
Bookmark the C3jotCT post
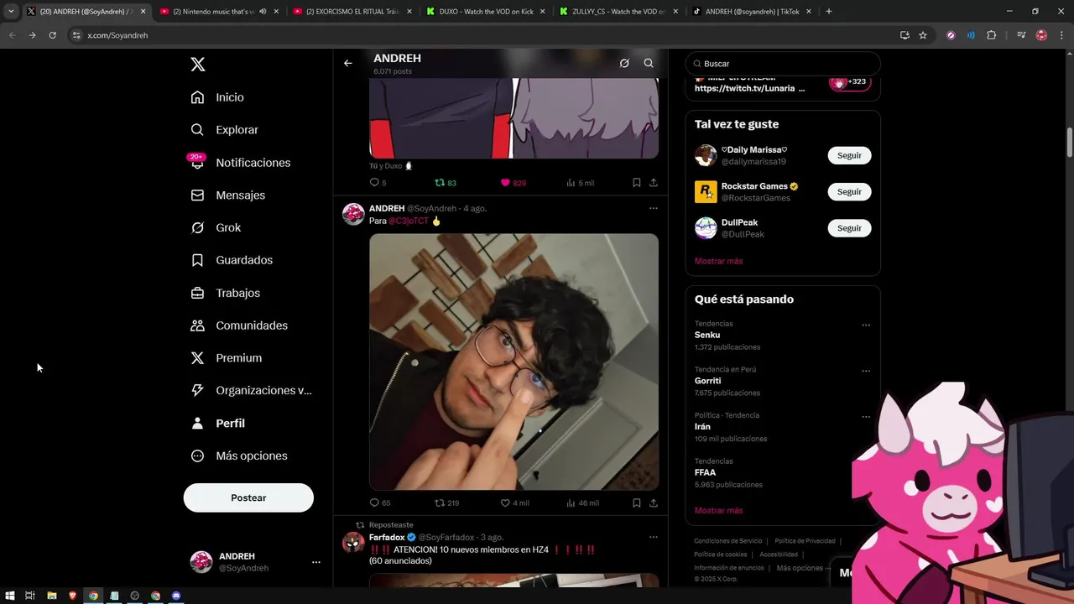click(636, 502)
